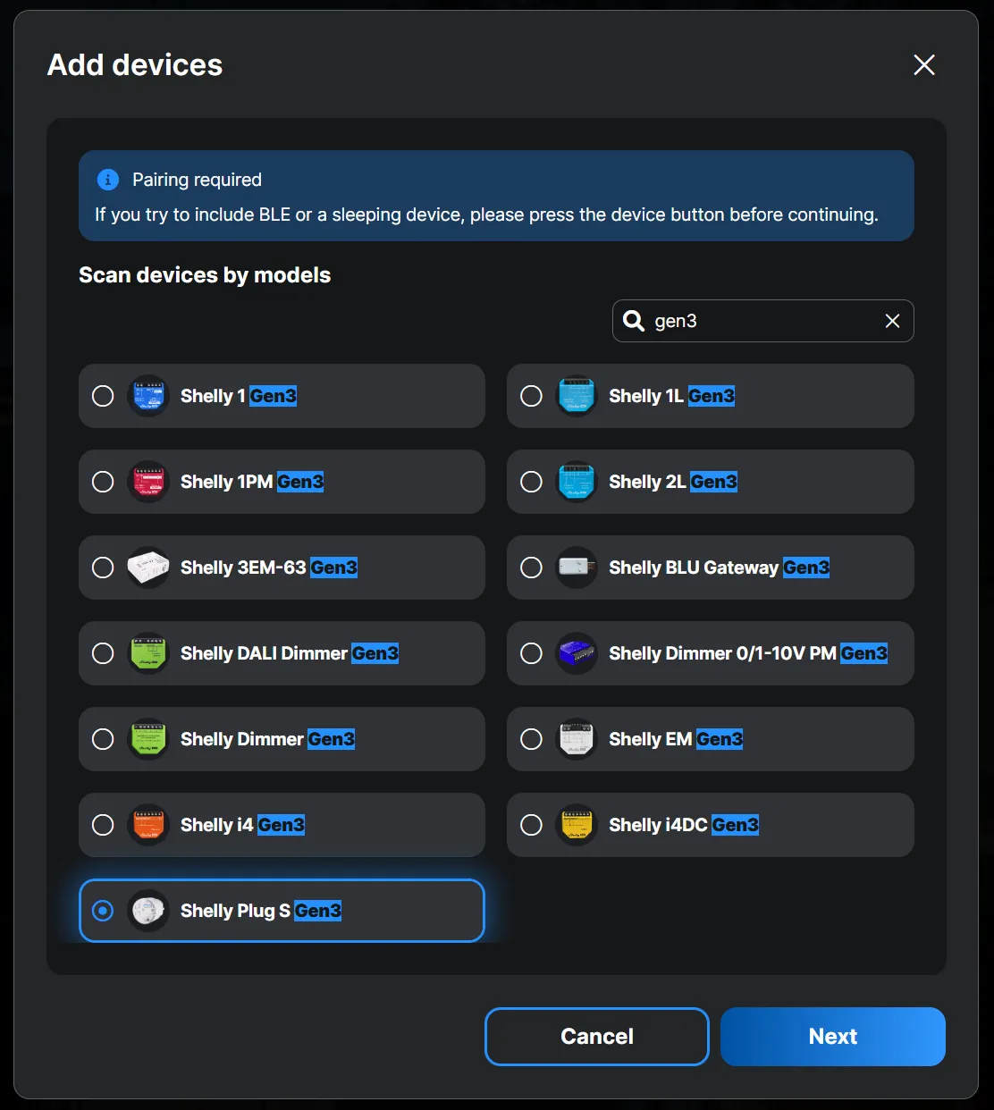Click the yellow Shelly i4DC Gen3 icon
The image size is (994, 1110).
click(577, 825)
